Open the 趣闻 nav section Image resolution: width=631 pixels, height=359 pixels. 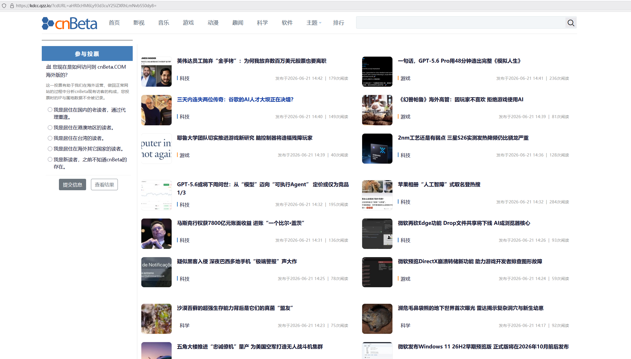point(238,23)
